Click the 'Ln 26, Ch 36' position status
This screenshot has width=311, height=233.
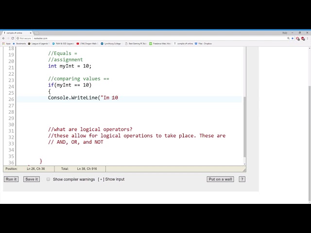[36, 169]
